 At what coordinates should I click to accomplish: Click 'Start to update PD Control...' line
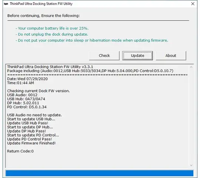pos(33,135)
